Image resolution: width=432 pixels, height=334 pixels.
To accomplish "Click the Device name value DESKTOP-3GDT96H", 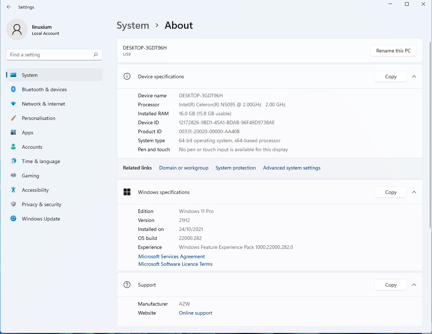I will (201, 96).
